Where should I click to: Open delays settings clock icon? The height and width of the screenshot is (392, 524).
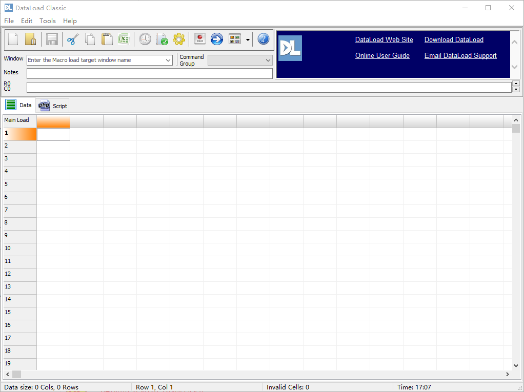tap(145, 39)
